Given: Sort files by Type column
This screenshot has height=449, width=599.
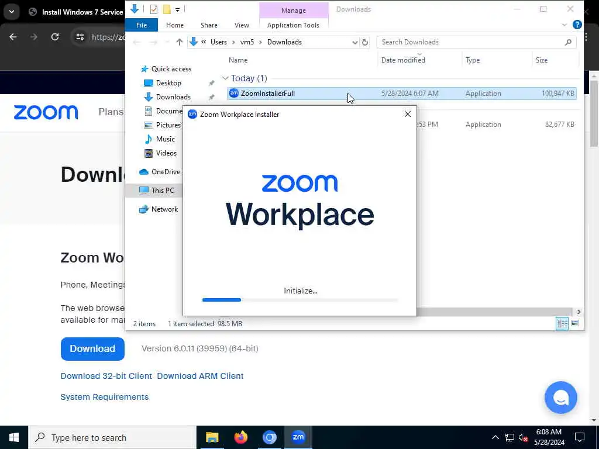Looking at the screenshot, I should click(x=473, y=60).
